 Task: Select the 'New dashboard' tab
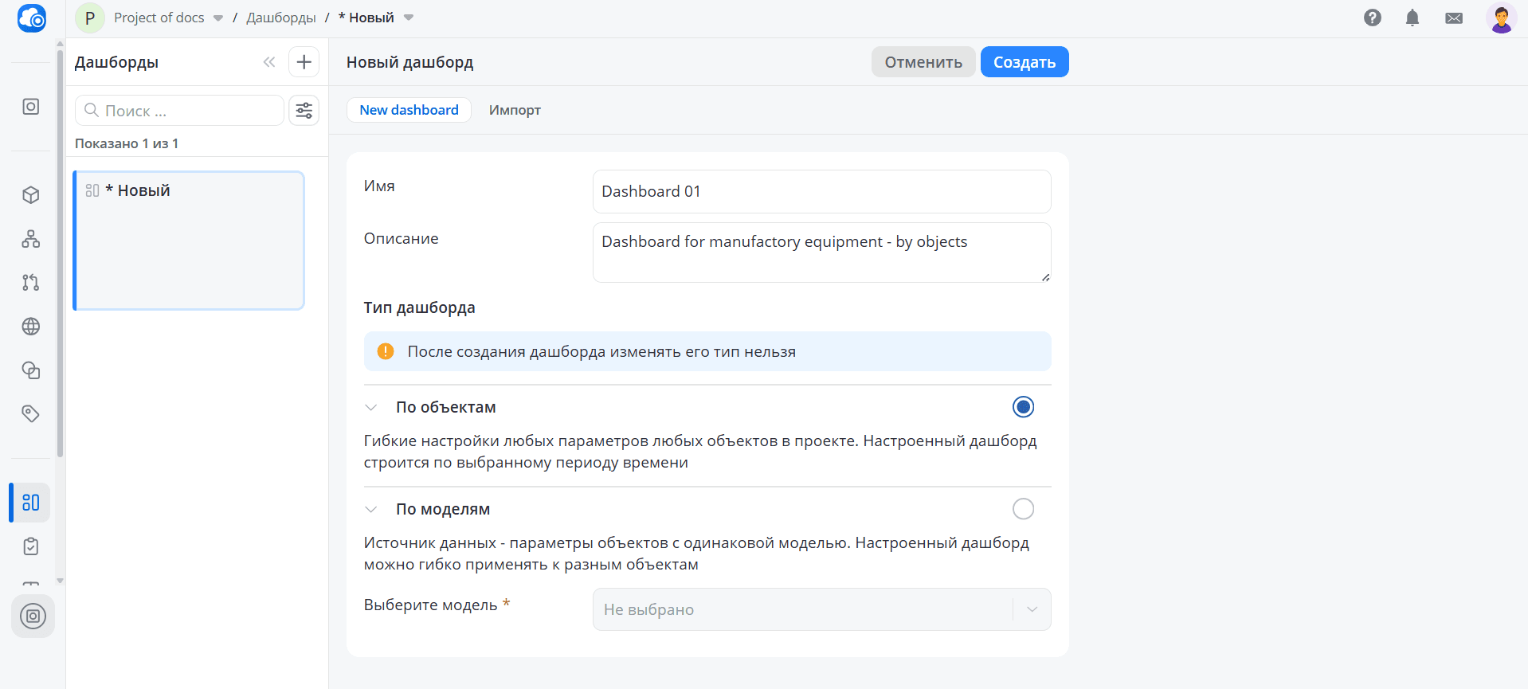coord(409,110)
